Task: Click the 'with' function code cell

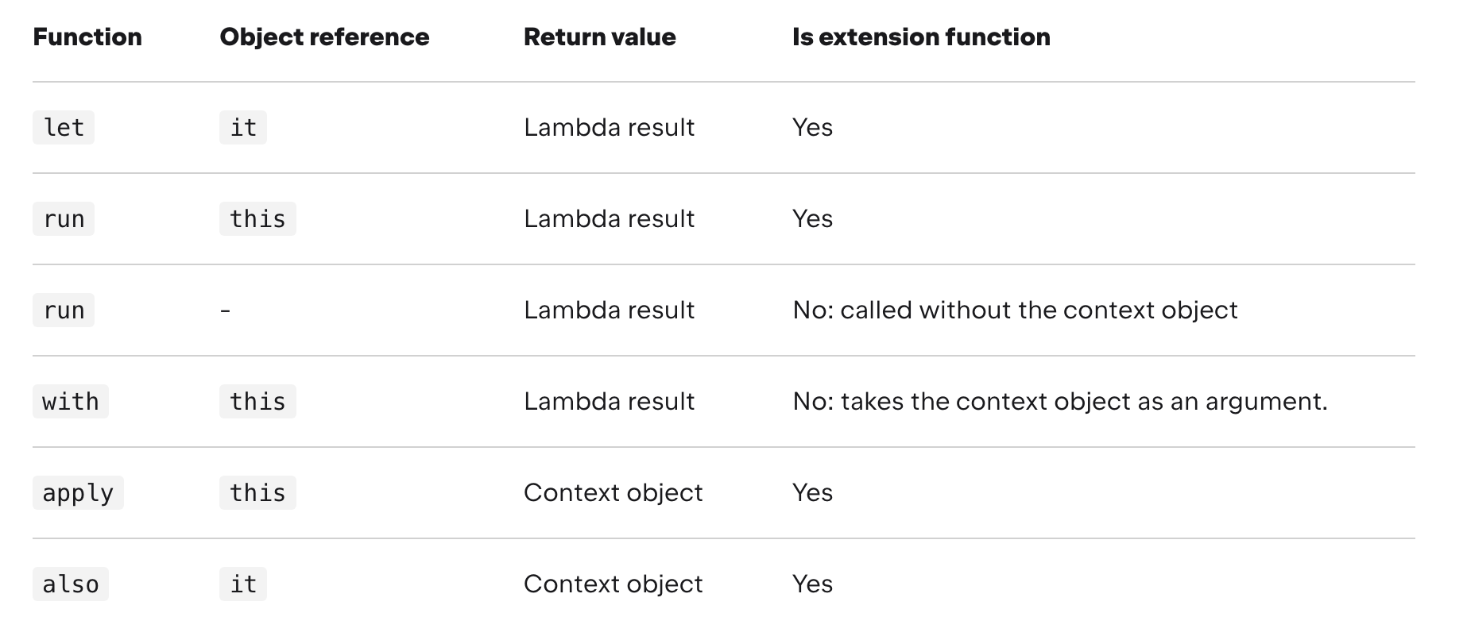Action: pyautogui.click(x=71, y=402)
